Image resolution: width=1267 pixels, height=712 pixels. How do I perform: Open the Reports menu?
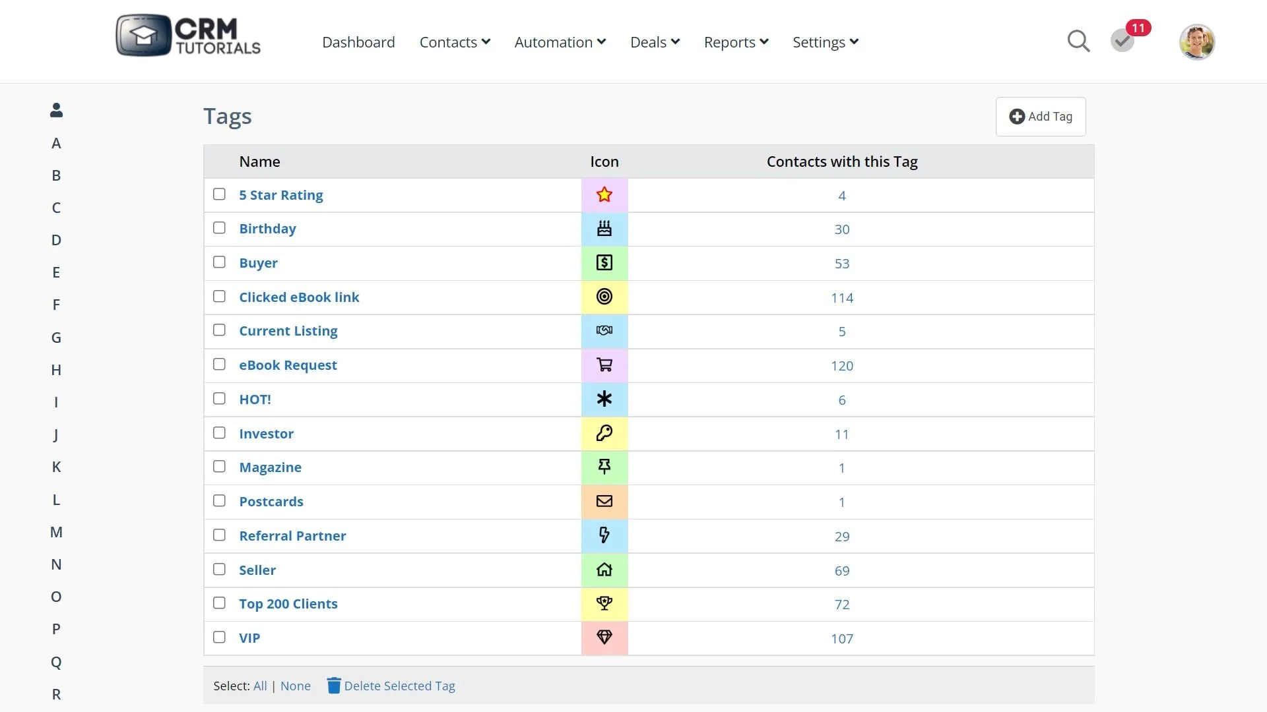[736, 42]
